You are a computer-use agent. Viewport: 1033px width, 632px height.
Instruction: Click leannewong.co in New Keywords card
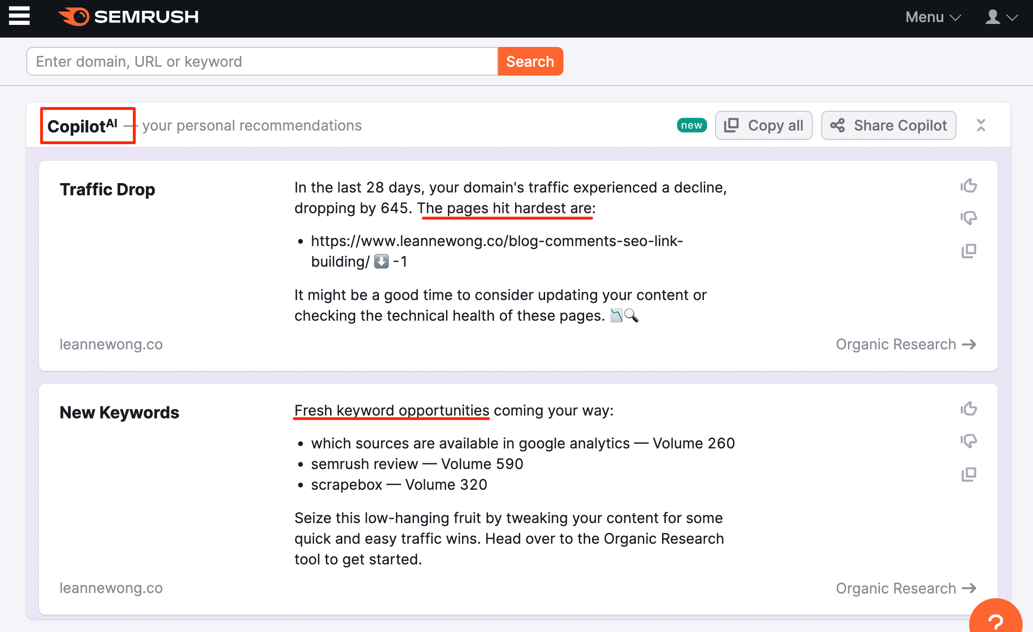point(111,588)
